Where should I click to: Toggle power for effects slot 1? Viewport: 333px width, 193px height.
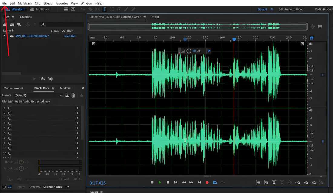click(10, 108)
